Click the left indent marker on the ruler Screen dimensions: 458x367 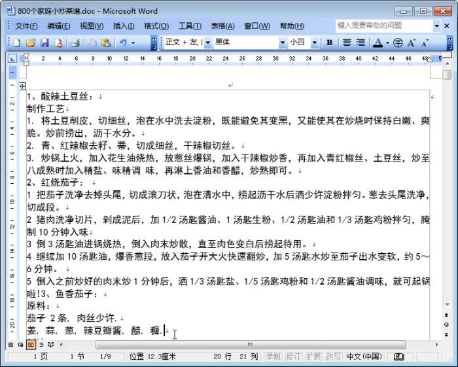click(26, 63)
